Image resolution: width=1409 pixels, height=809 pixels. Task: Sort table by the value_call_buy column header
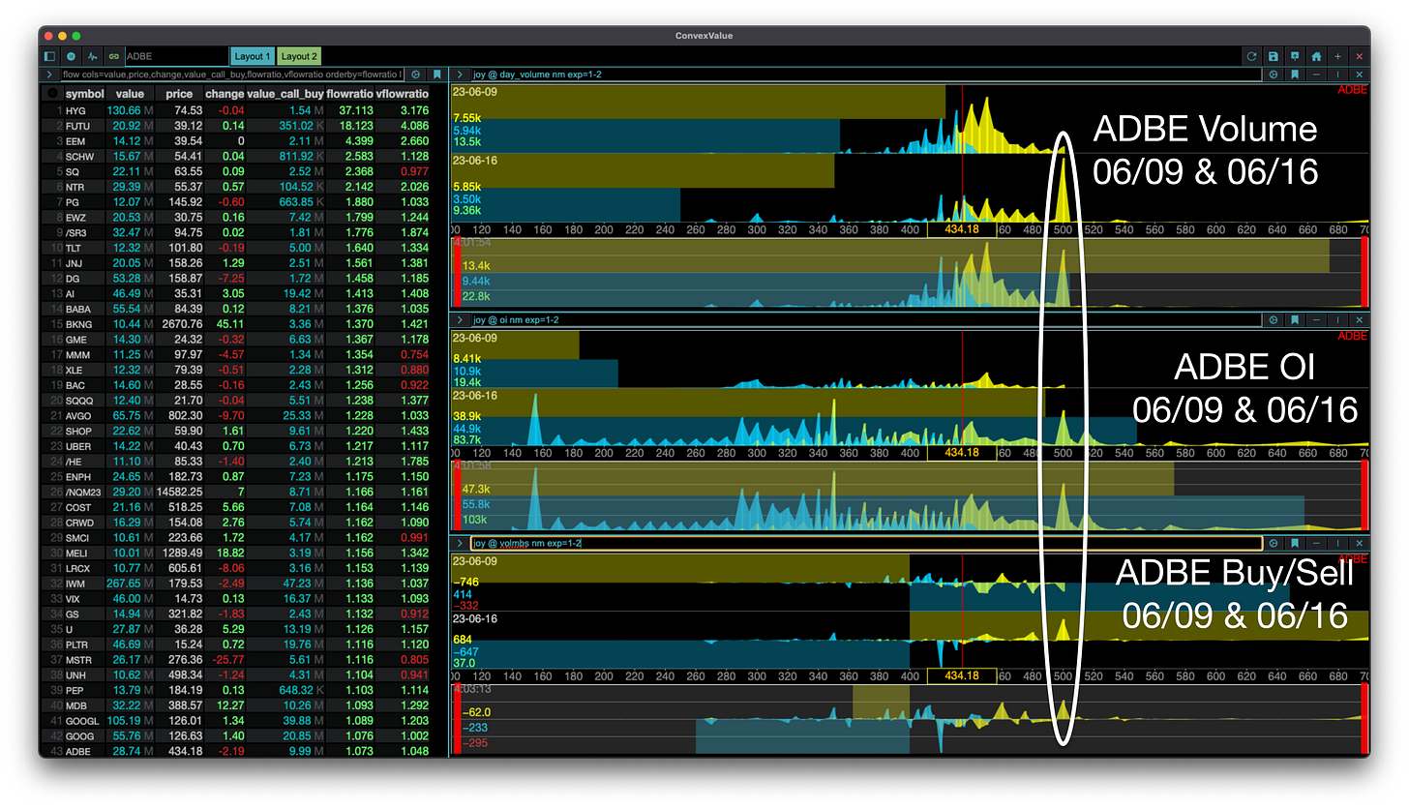285,94
